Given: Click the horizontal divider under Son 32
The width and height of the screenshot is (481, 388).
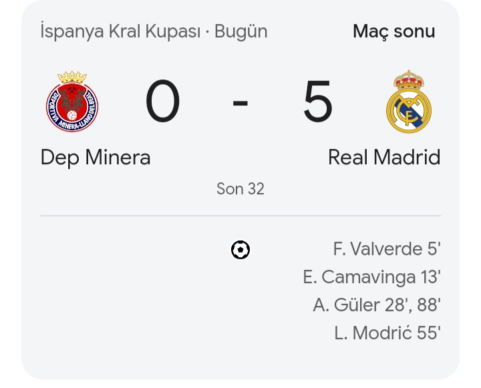Looking at the screenshot, I should tap(240, 216).
